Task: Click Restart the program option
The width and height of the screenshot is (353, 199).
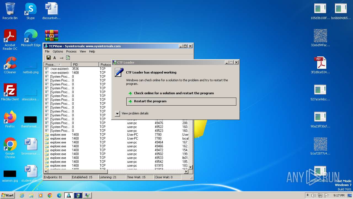Action: pyautogui.click(x=181, y=101)
